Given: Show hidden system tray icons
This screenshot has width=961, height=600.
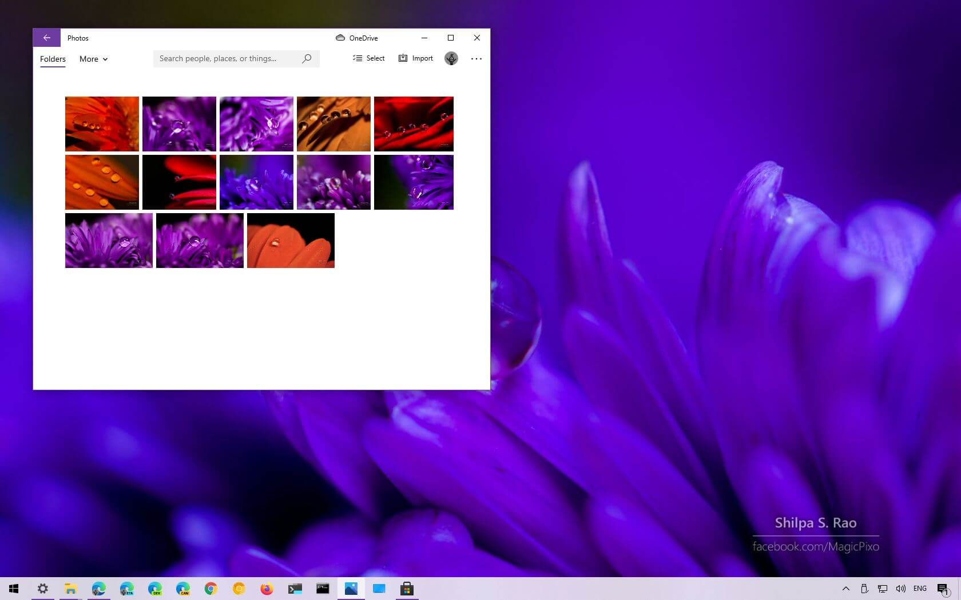Looking at the screenshot, I should coord(845,589).
